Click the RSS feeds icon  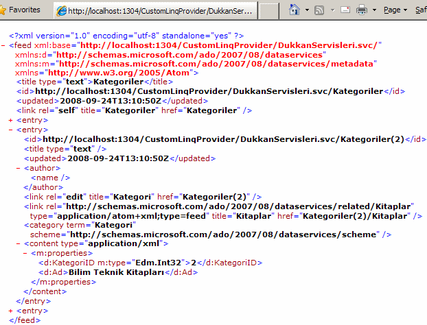pyautogui.click(x=319, y=10)
